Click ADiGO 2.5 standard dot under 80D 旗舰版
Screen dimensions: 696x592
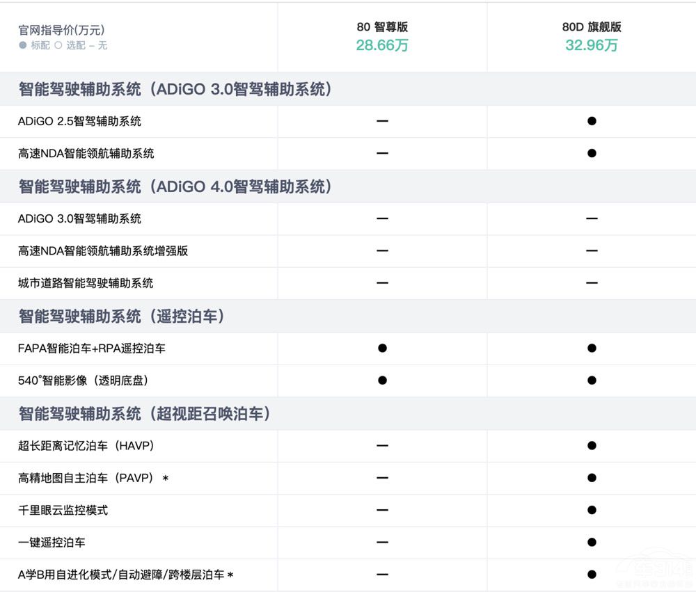click(x=592, y=121)
